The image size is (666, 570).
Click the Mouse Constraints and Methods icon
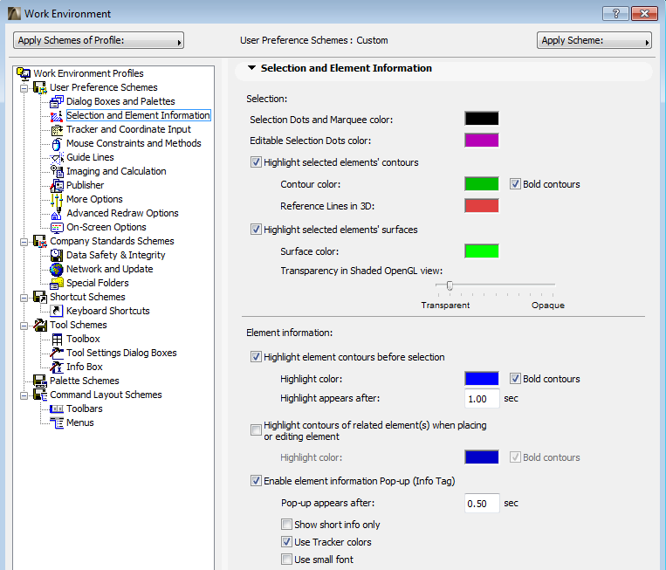[57, 143]
